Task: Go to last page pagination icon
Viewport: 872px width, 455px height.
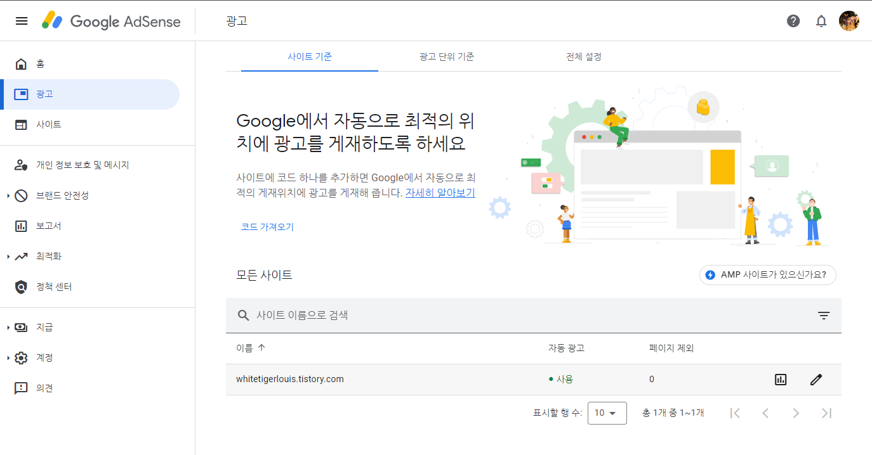Action: click(x=826, y=413)
